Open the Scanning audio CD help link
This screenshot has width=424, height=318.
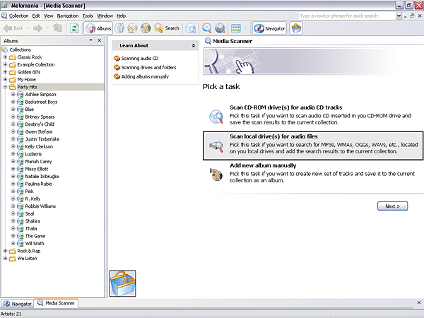(x=140, y=58)
